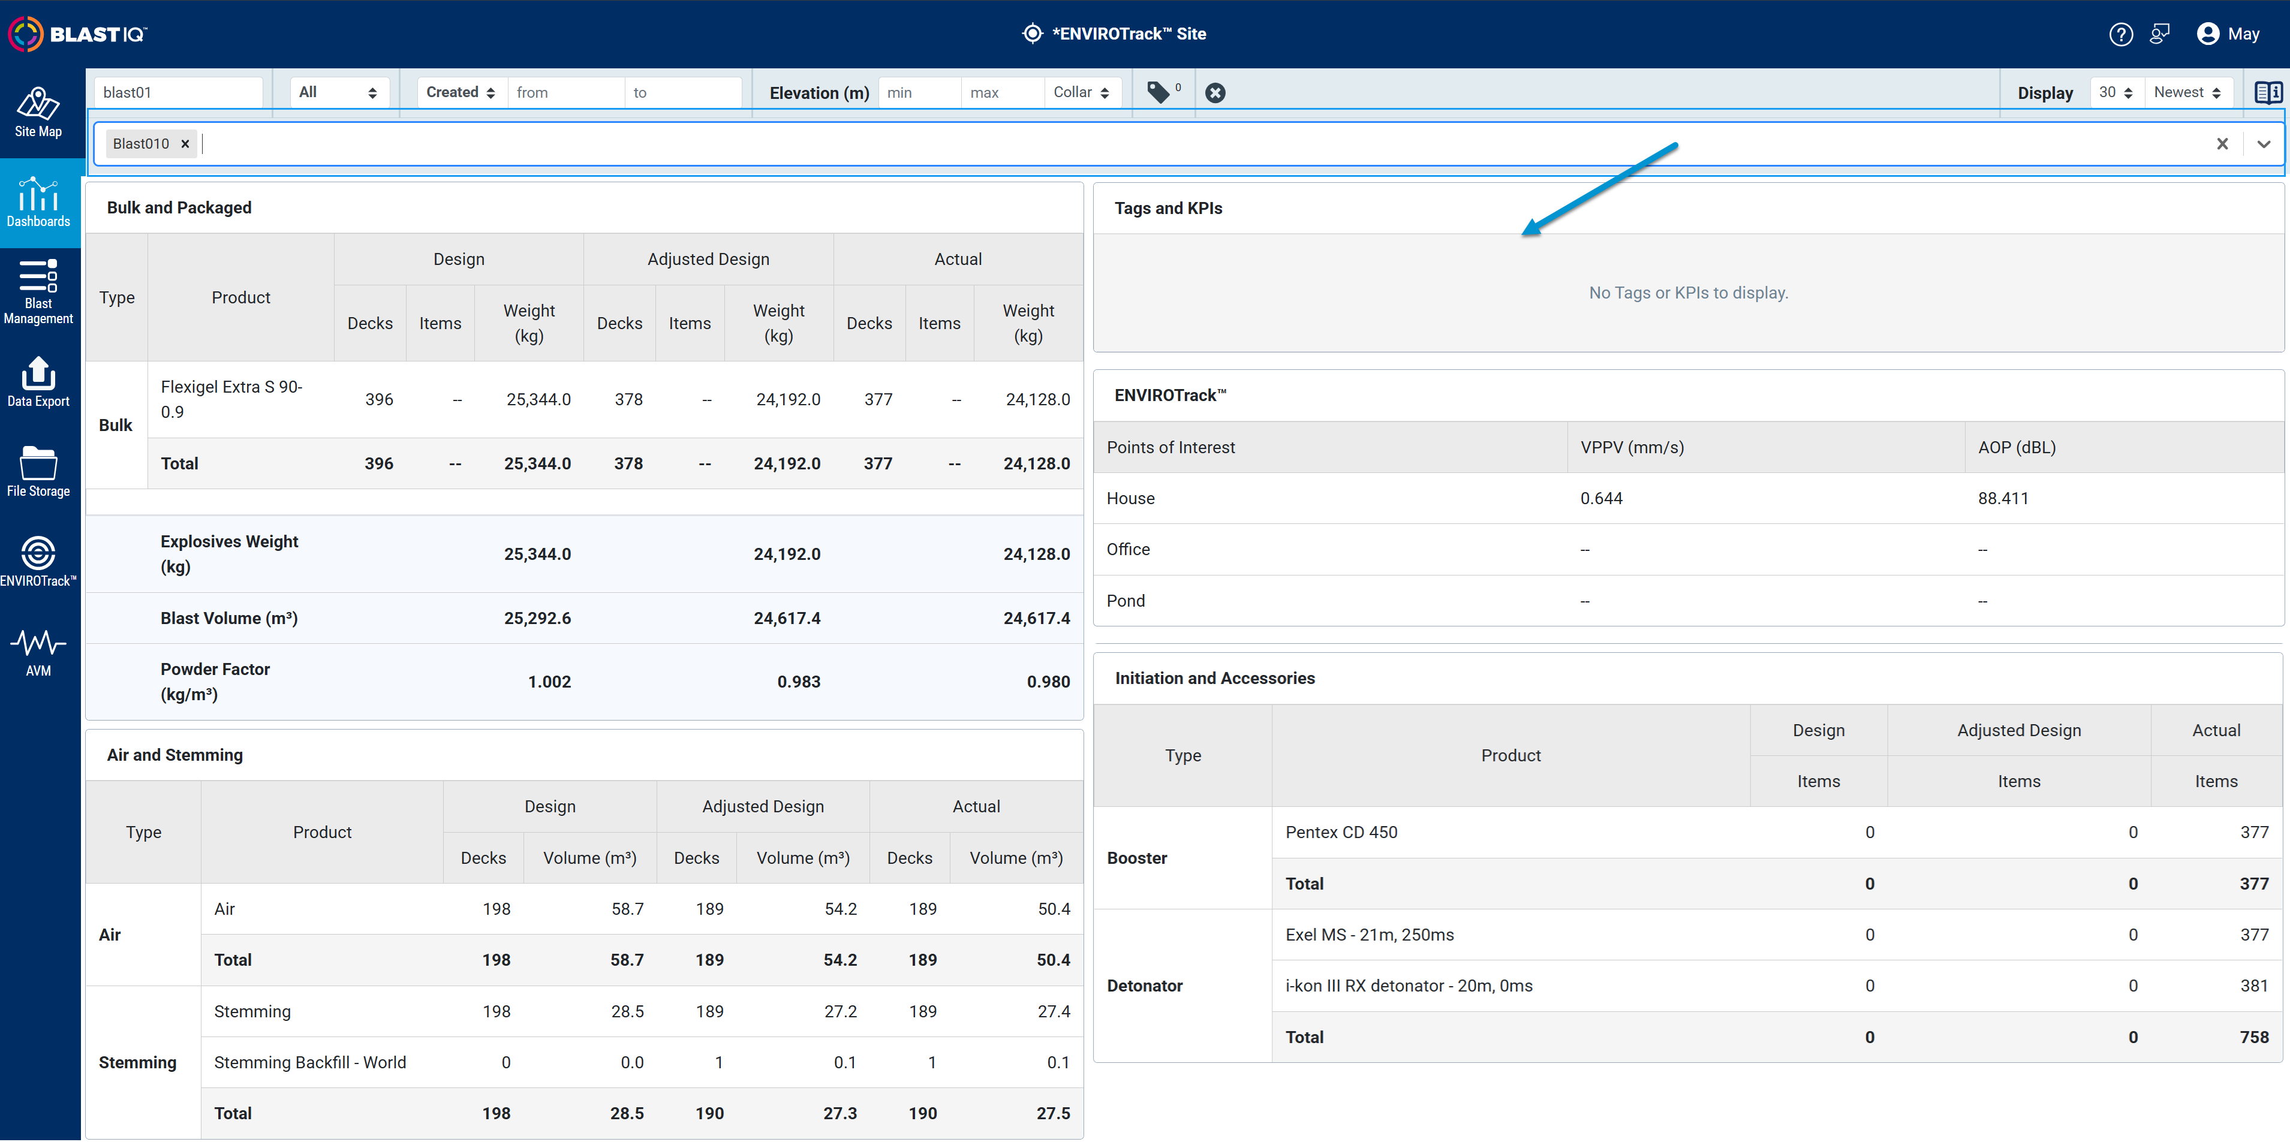2290x1142 pixels.
Task: Click the Explosives Weight (kg) label
Action: tap(228, 554)
